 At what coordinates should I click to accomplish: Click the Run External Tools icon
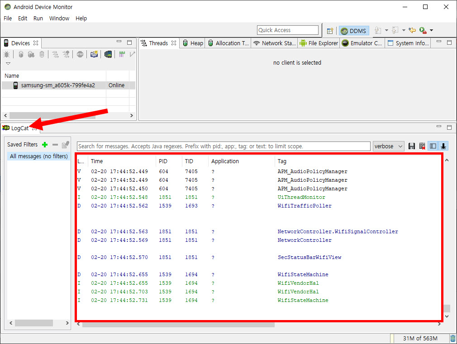(x=423, y=30)
